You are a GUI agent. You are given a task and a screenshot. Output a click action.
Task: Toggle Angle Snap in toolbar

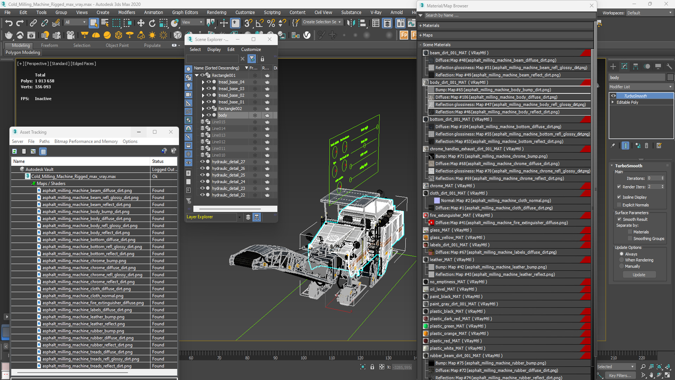pyautogui.click(x=259, y=23)
